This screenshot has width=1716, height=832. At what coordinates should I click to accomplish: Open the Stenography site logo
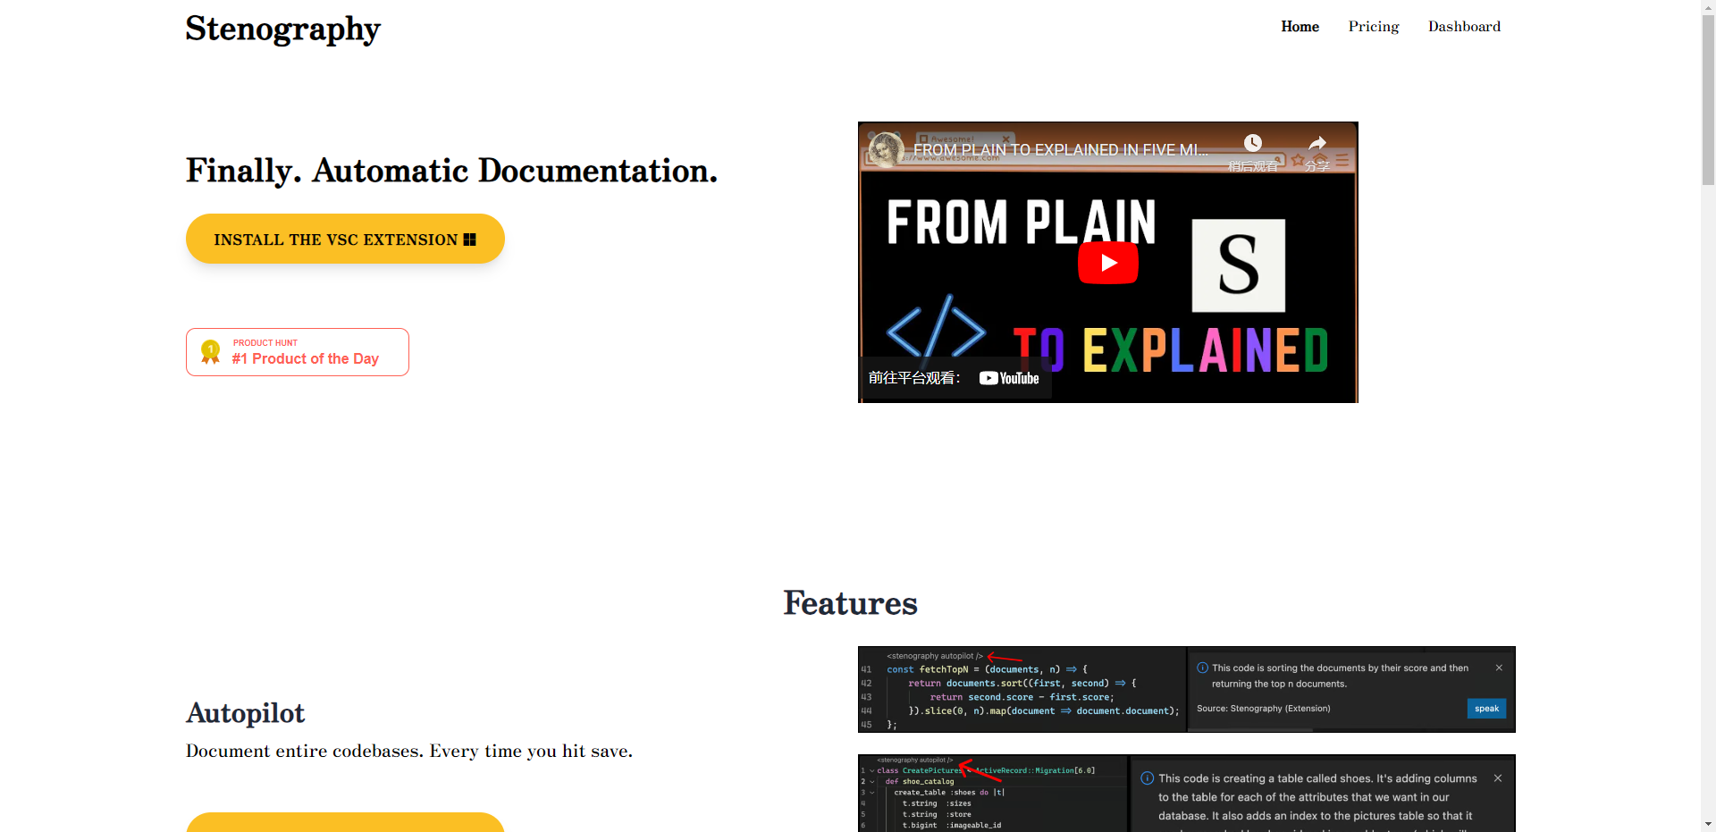(x=282, y=29)
